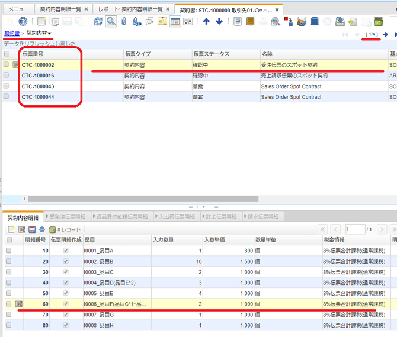
Task: Expand the 受発注伝票明細 detail tab
Action: (x=66, y=216)
